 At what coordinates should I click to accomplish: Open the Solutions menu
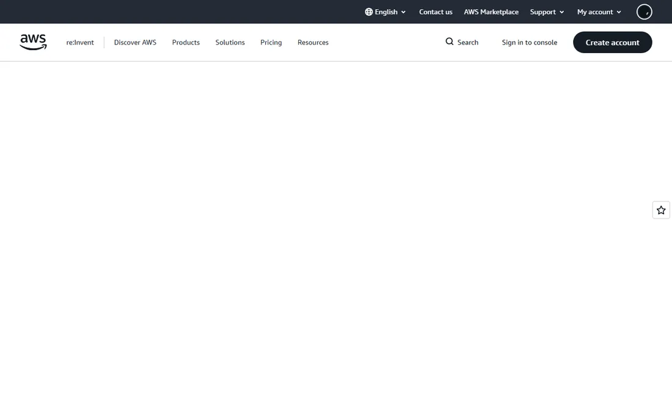230,42
